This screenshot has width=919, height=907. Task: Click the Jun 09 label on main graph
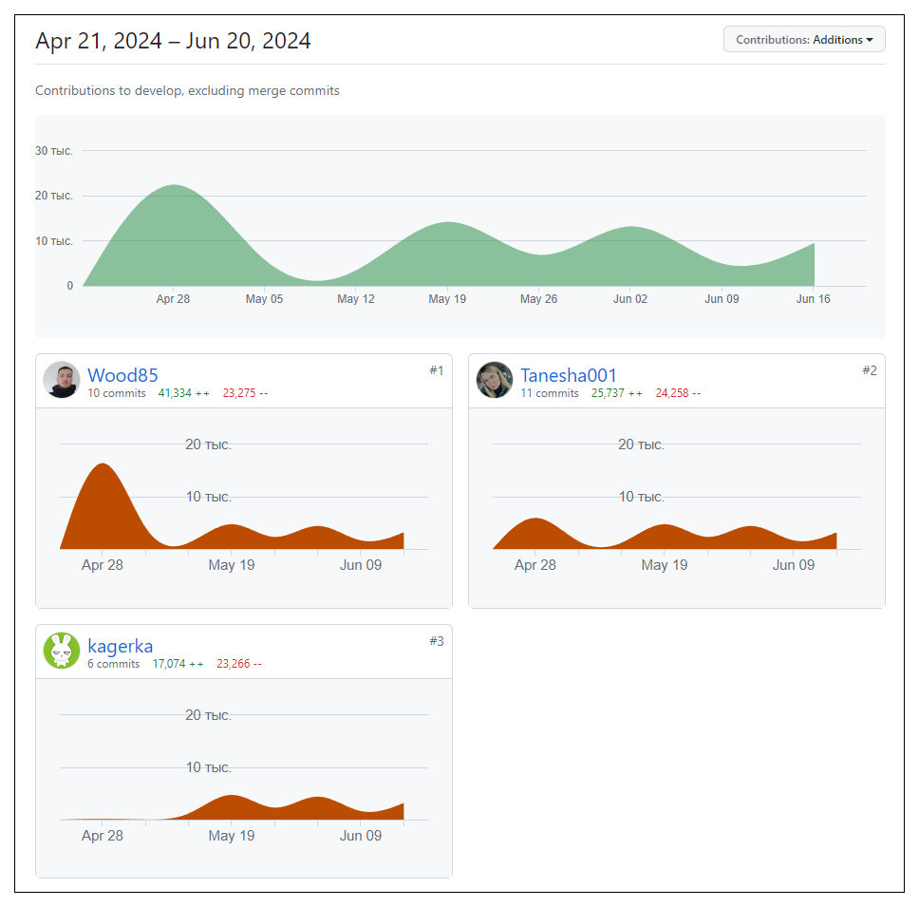(x=722, y=299)
